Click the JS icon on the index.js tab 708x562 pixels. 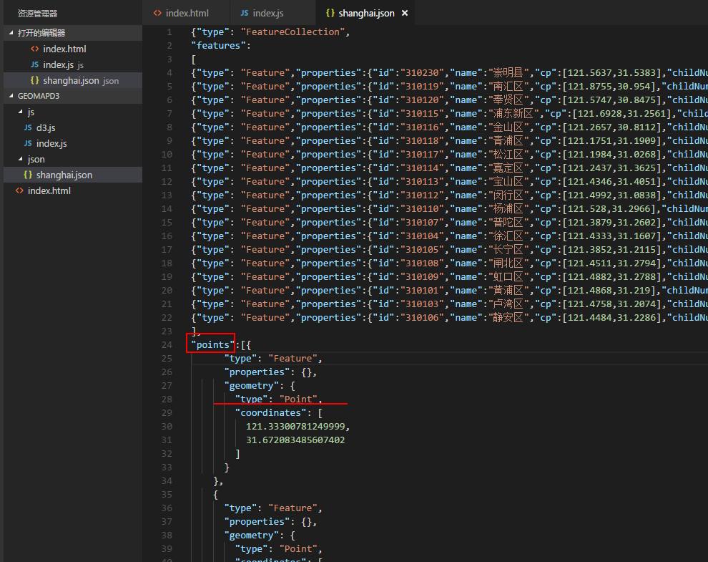click(244, 12)
